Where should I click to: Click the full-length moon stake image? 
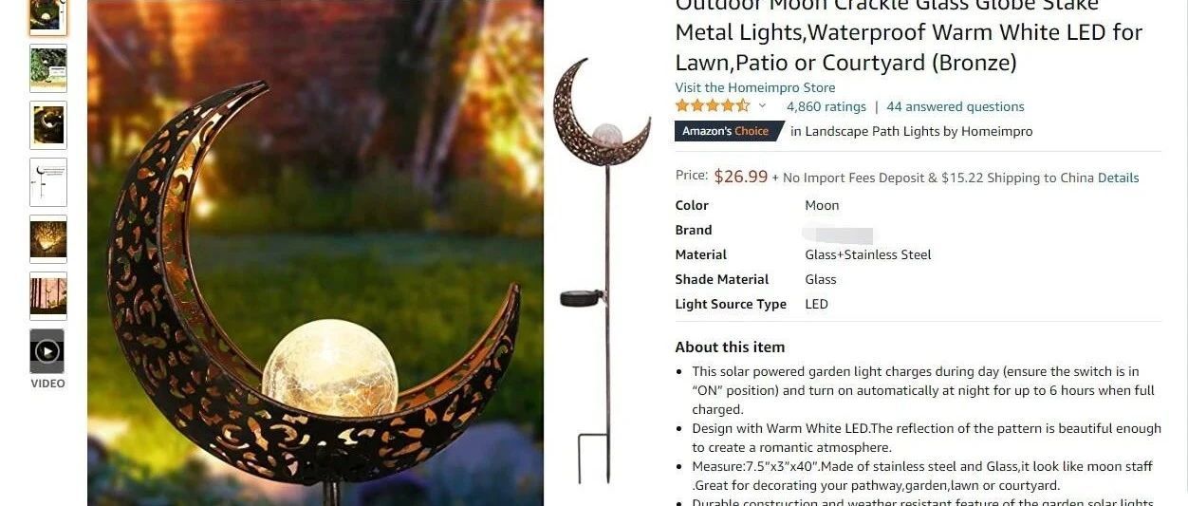pos(603,271)
